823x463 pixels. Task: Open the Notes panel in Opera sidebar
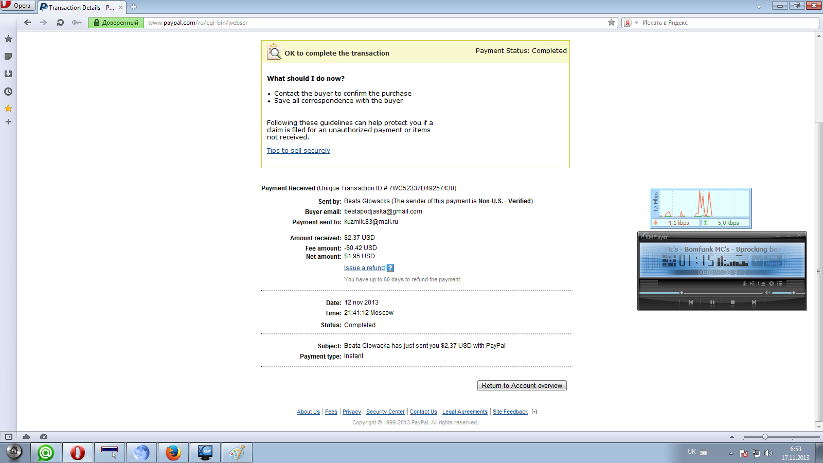point(8,57)
